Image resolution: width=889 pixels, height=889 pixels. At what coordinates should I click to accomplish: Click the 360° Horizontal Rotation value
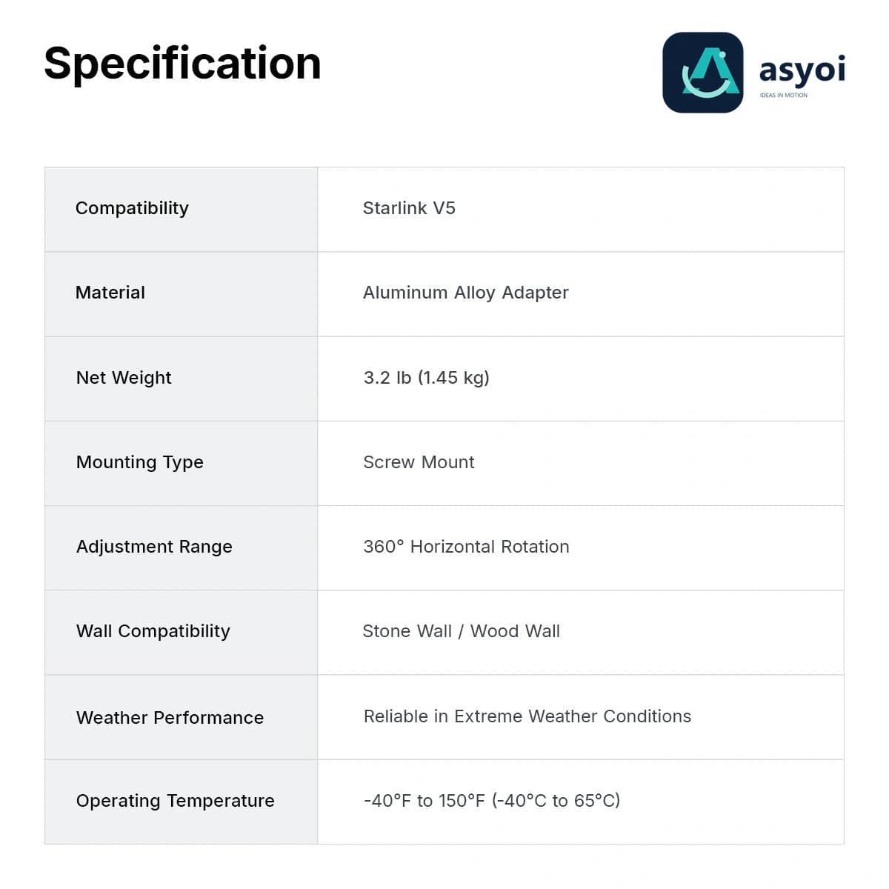(x=466, y=547)
